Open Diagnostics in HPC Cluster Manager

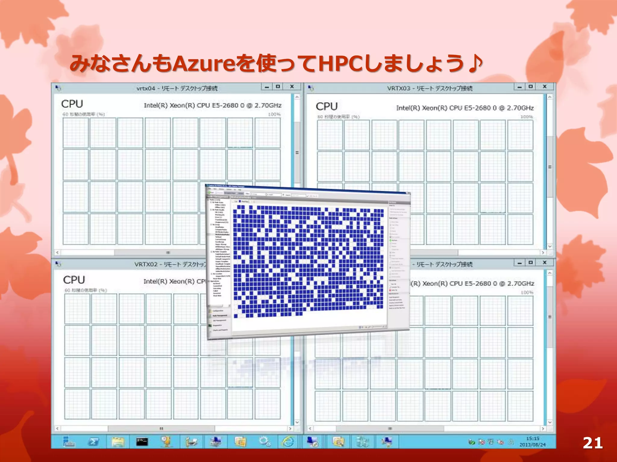pos(217,325)
